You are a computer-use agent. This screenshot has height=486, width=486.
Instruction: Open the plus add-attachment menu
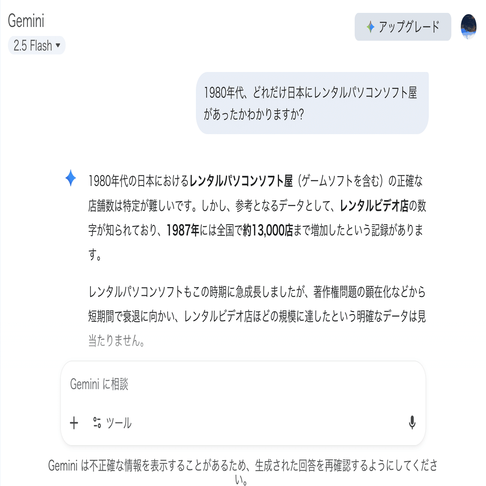(x=74, y=423)
